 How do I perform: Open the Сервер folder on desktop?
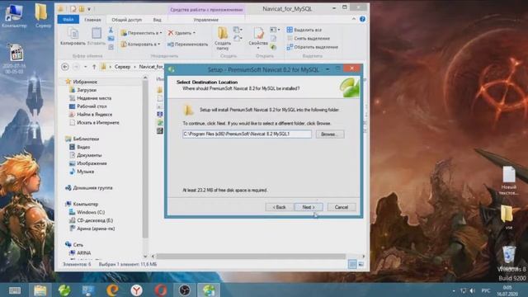[43, 16]
